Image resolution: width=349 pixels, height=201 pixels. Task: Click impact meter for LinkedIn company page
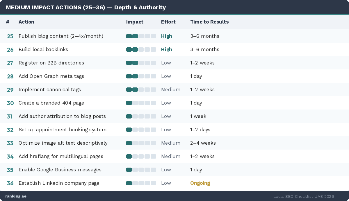point(141,183)
